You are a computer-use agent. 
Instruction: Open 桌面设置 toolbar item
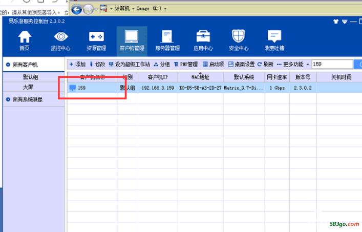click(x=242, y=64)
